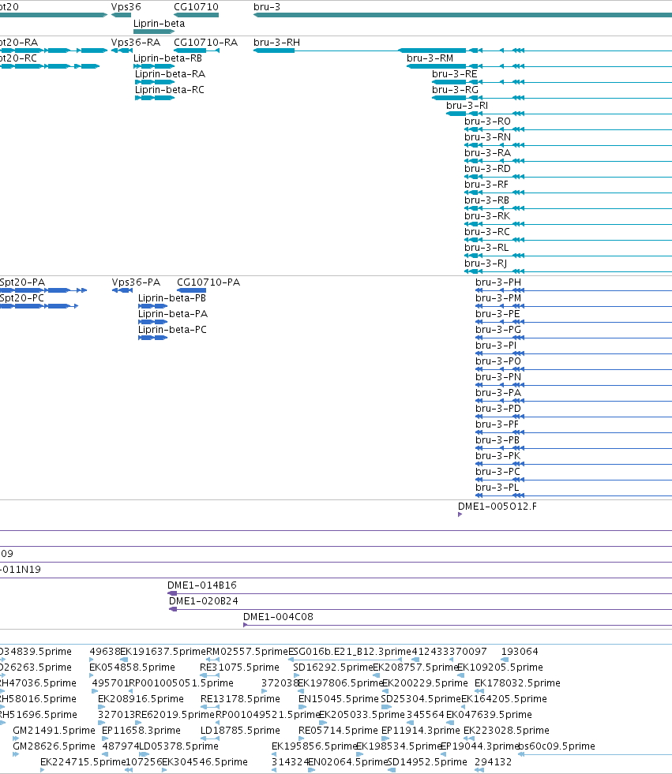Click the RE05714.5prime EST label

click(x=338, y=731)
